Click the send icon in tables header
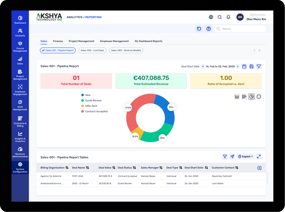285x212 pixels. [x=232, y=156]
